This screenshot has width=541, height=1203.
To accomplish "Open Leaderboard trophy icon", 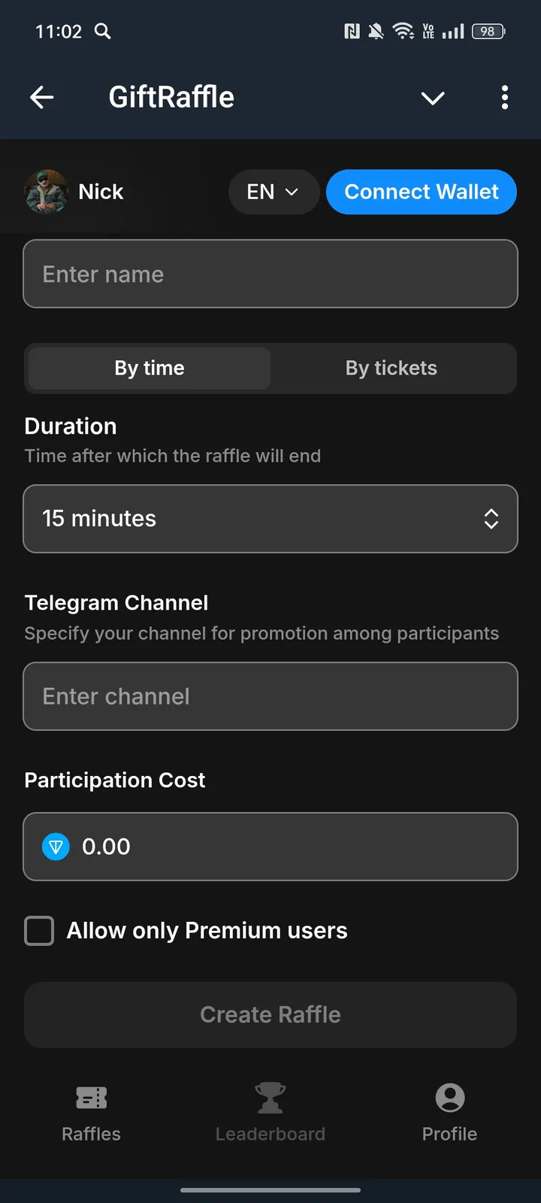I will 270,1098.
